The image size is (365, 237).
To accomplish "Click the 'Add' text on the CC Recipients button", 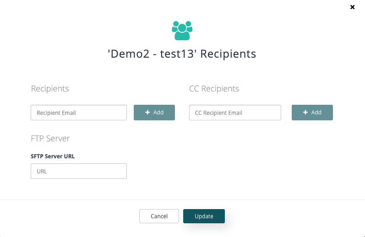I will click(x=316, y=113).
